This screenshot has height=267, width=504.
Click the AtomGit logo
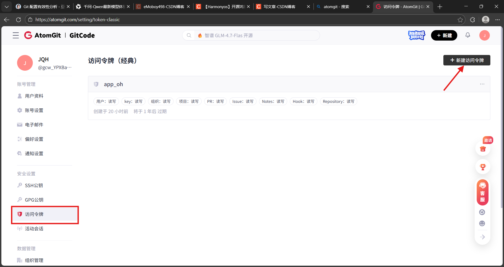[43, 35]
